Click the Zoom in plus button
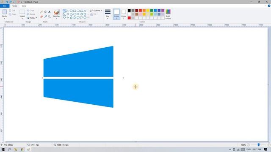Screen dimensions: 271x152 point(269,145)
